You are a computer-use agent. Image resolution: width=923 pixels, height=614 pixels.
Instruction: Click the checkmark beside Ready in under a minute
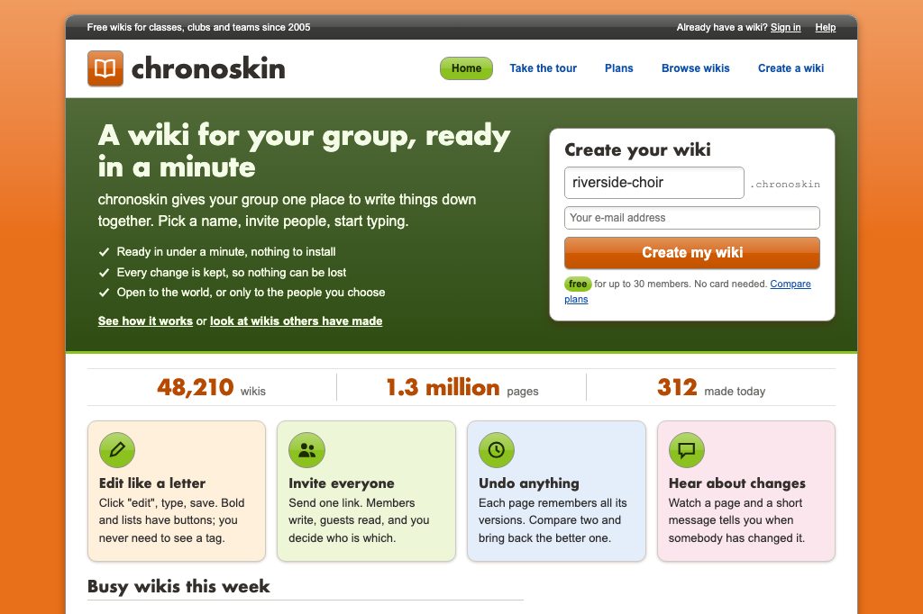pyautogui.click(x=105, y=252)
